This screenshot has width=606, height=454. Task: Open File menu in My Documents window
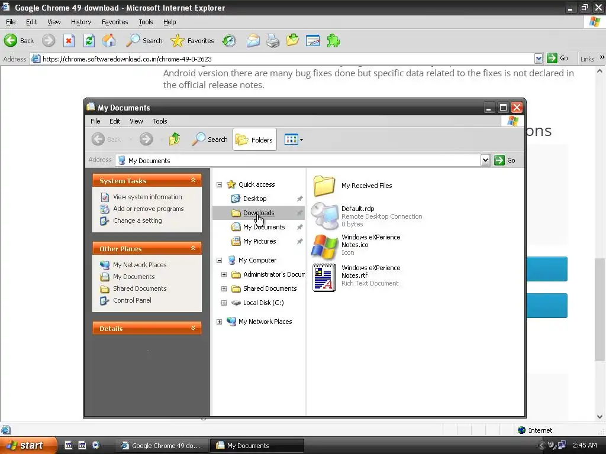tap(95, 121)
